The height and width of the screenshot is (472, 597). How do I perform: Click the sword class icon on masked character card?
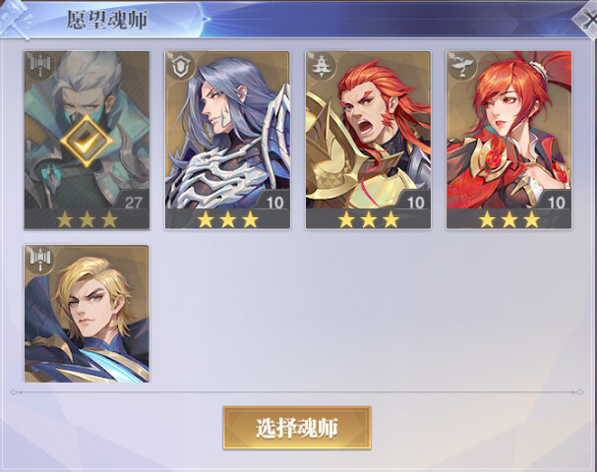[x=40, y=67]
